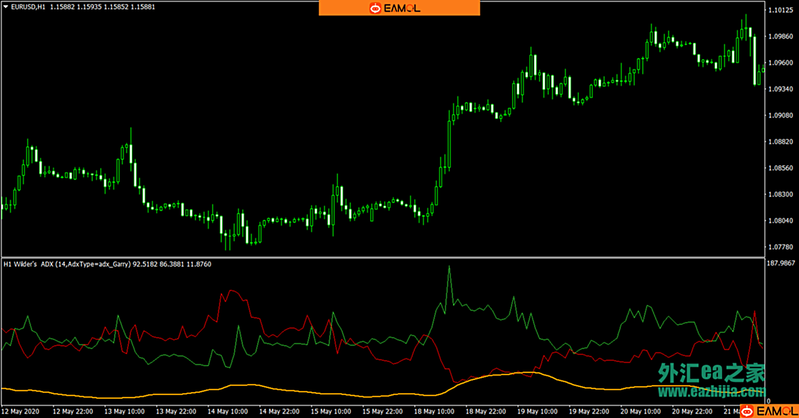Click the 1.10125 price axis label

[781, 10]
